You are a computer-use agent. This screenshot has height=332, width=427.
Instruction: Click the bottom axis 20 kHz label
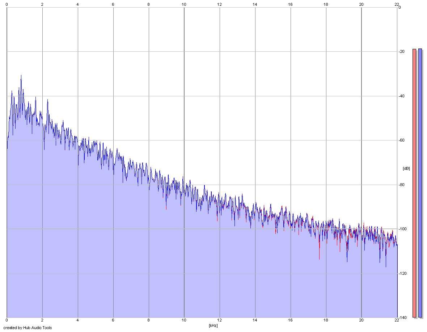coord(361,320)
